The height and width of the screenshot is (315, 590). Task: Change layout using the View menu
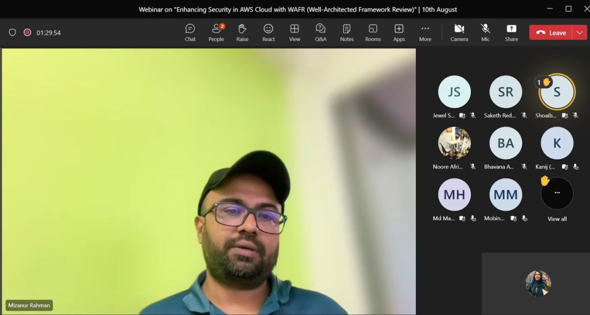tap(294, 32)
